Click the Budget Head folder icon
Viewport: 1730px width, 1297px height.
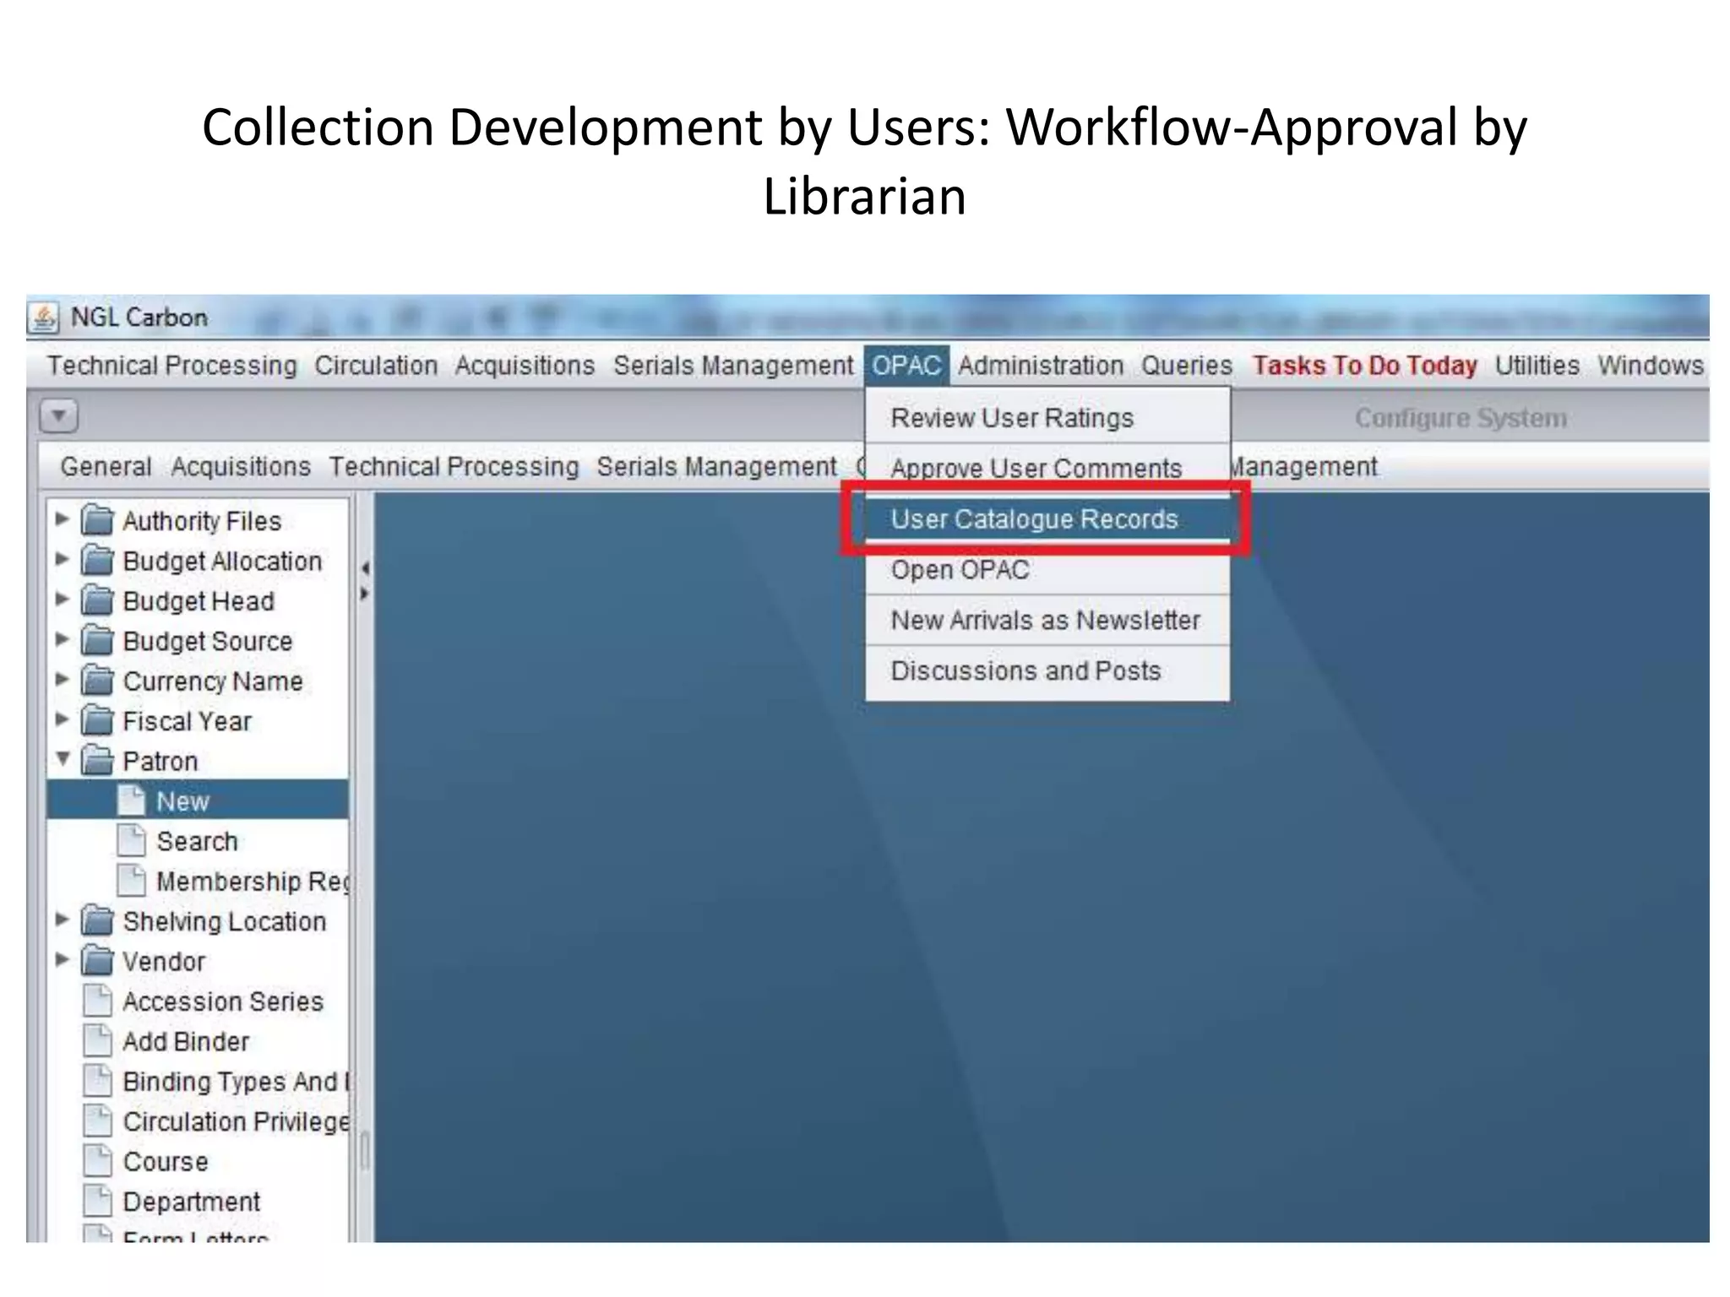[x=97, y=600]
